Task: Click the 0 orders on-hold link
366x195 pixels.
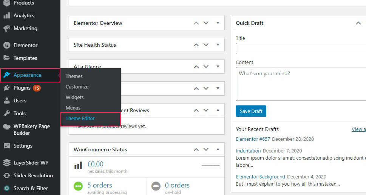Action: 177,185
